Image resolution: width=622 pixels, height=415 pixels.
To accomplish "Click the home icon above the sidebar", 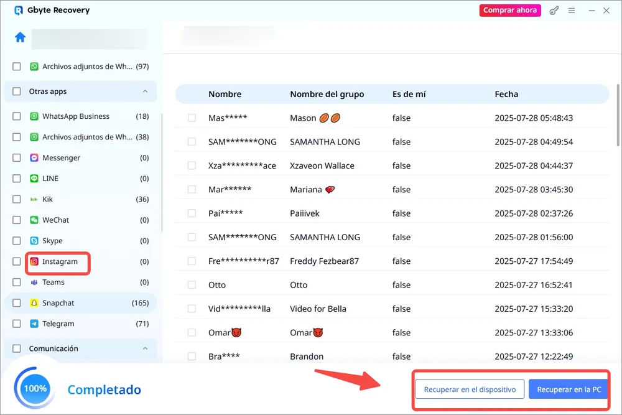I will [19, 37].
